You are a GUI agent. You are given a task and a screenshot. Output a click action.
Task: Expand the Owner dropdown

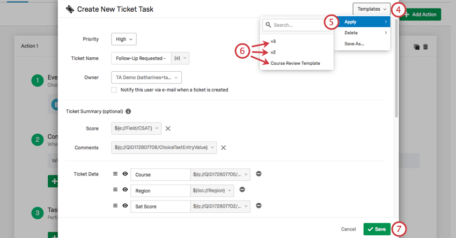146,78
